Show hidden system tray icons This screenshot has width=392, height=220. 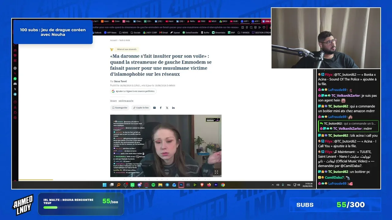click(273, 185)
